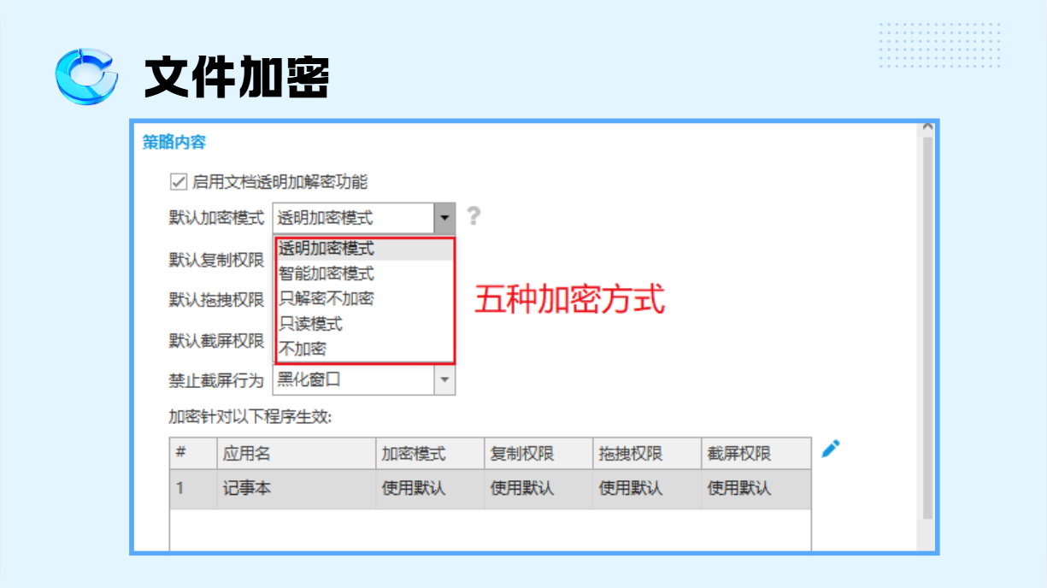Click the blue pencil edit icon
This screenshot has width=1047, height=588.
[x=831, y=449]
